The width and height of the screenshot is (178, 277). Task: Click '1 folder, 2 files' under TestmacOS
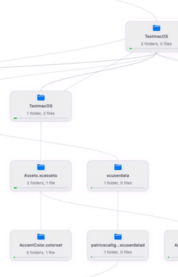click(x=41, y=113)
